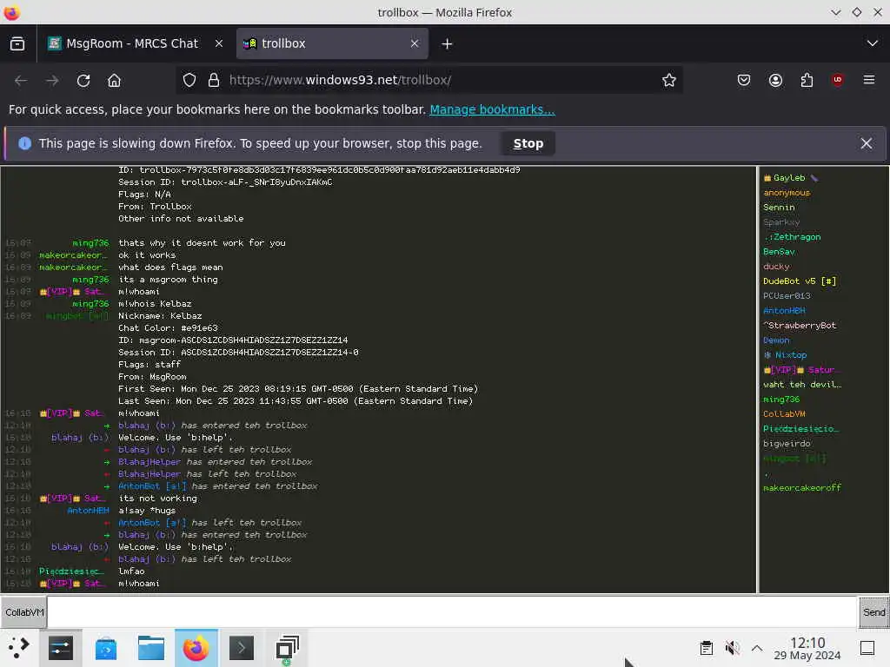Image resolution: width=890 pixels, height=667 pixels.
Task: Expand the list all tabs chevron
Action: (x=872, y=43)
